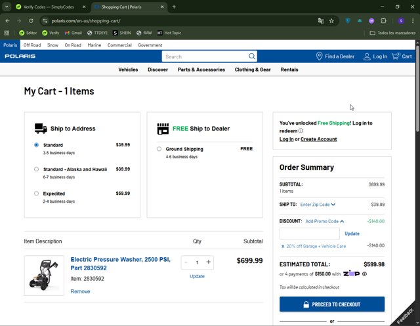Click Update under quantity
Viewport: 420px width, 326px height.
point(197,276)
